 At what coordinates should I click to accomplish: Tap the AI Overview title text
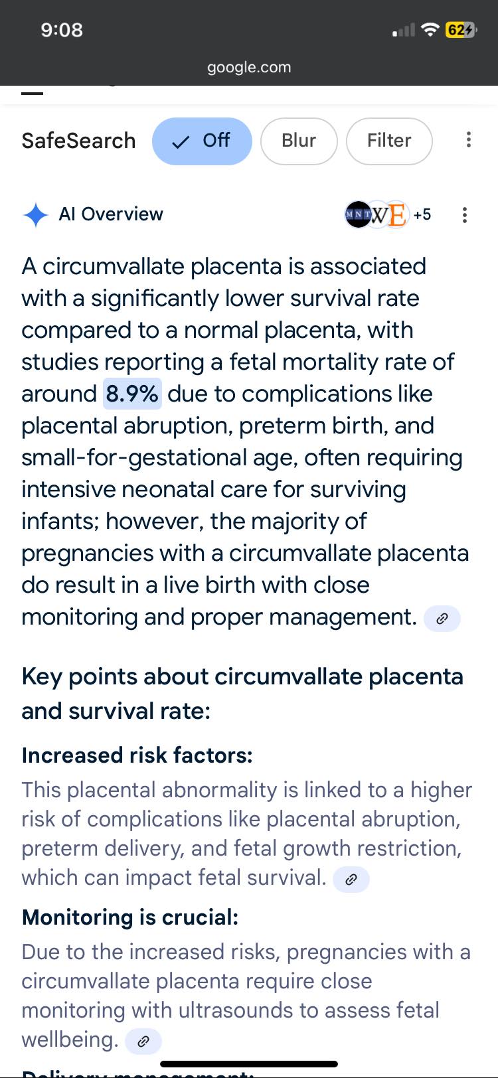point(111,214)
